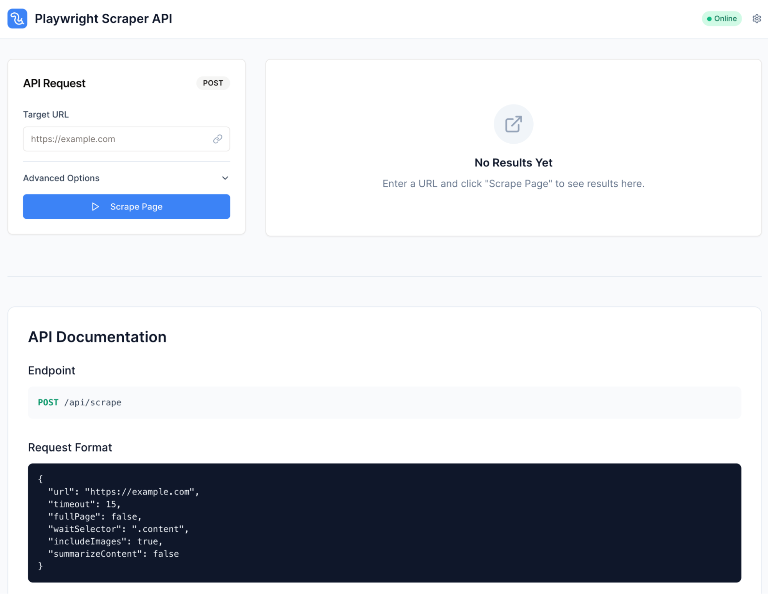Click the "includeImages": true code line
The width and height of the screenshot is (768, 594).
coord(105,541)
